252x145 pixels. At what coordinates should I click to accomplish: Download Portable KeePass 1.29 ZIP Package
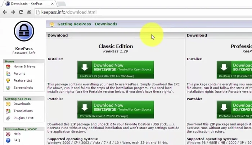[x=116, y=109]
